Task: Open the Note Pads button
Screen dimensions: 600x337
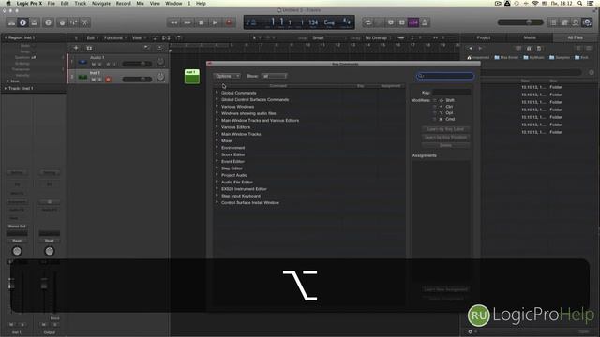Action: 564,22
